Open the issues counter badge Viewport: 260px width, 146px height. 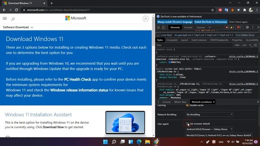tap(239, 27)
